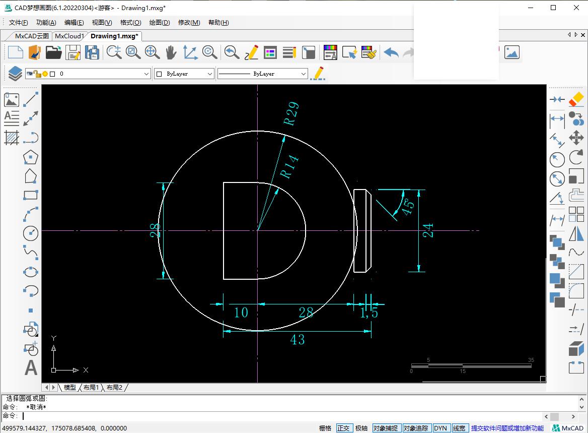This screenshot has height=433, width=588.
Task: Switch to the MxCloud1 tab
Action: point(69,36)
